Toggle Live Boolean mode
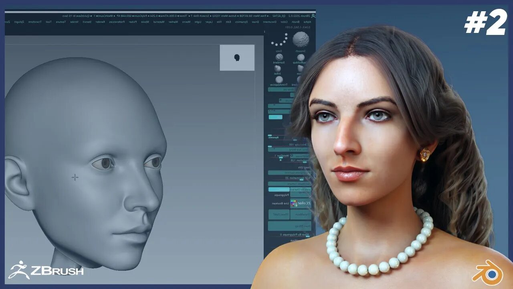Viewport: 513px width, 289px height. (281, 204)
